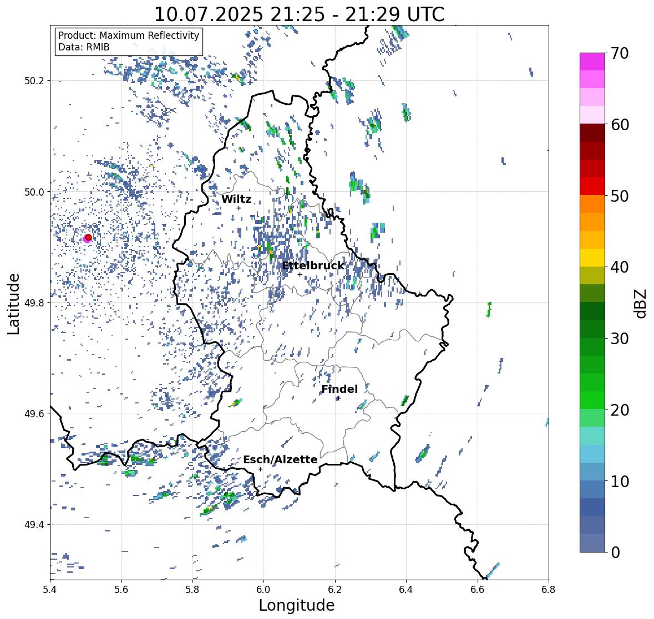The image size is (654, 619).
Task: Click the longitude tick 5.8
Action: [x=192, y=590]
